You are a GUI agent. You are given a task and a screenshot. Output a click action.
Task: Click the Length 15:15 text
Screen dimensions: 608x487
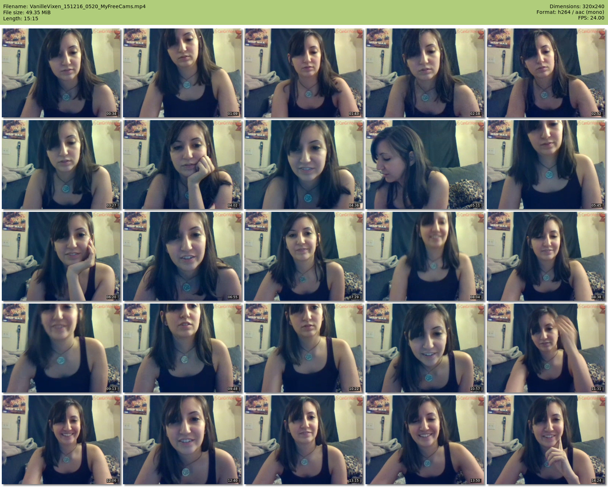(x=21, y=18)
